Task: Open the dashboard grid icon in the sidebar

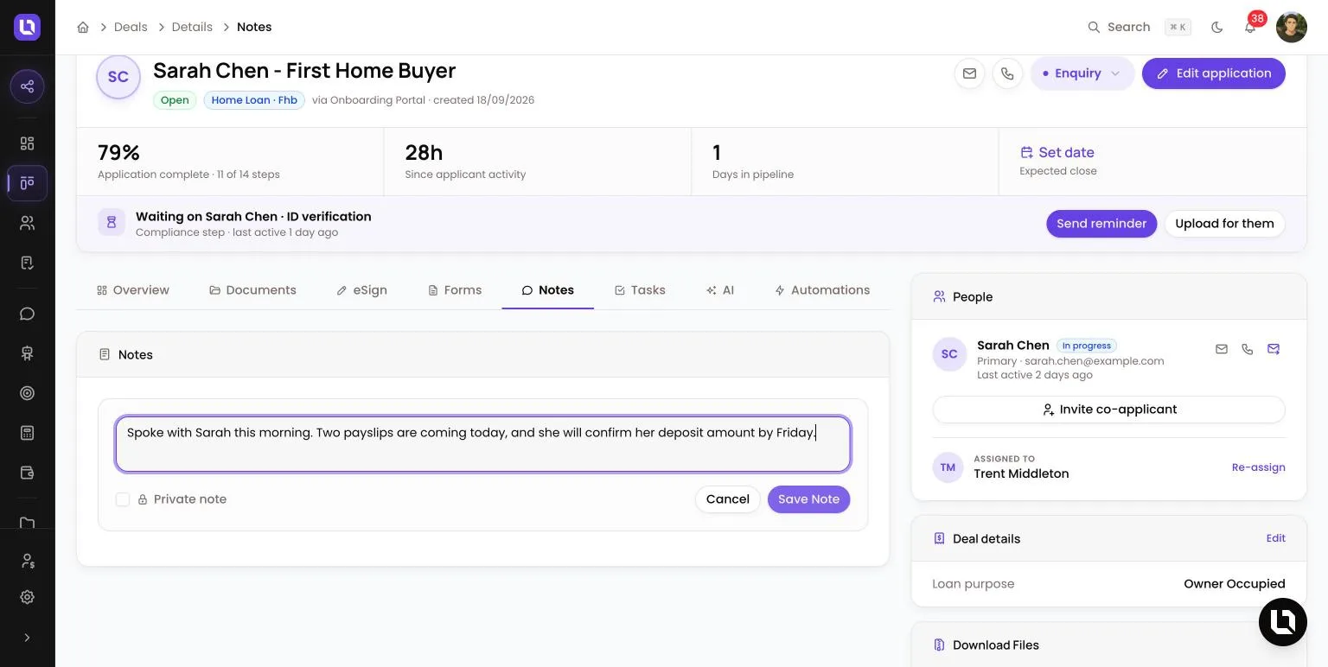Action: pyautogui.click(x=27, y=143)
